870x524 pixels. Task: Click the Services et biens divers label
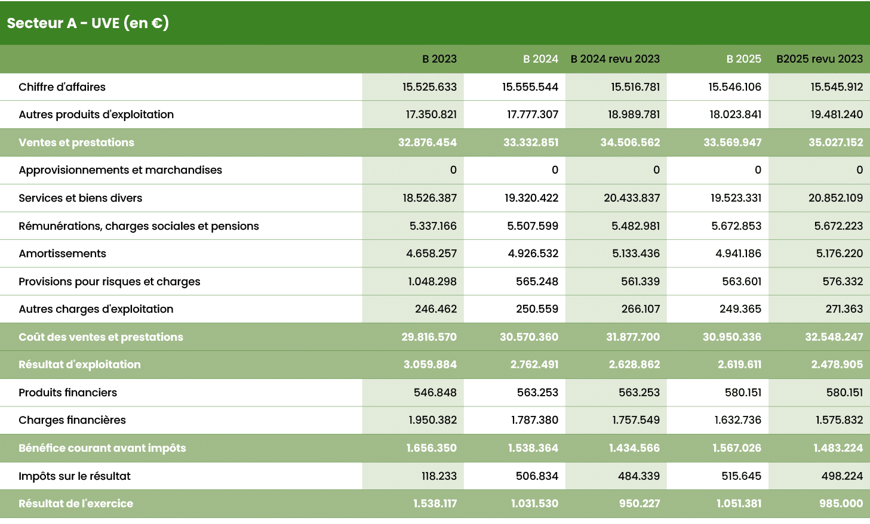click(80, 198)
